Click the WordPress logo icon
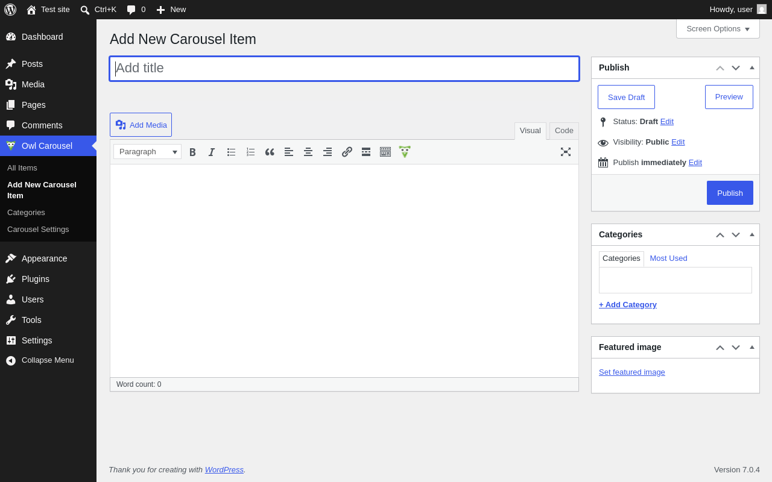 [10, 10]
